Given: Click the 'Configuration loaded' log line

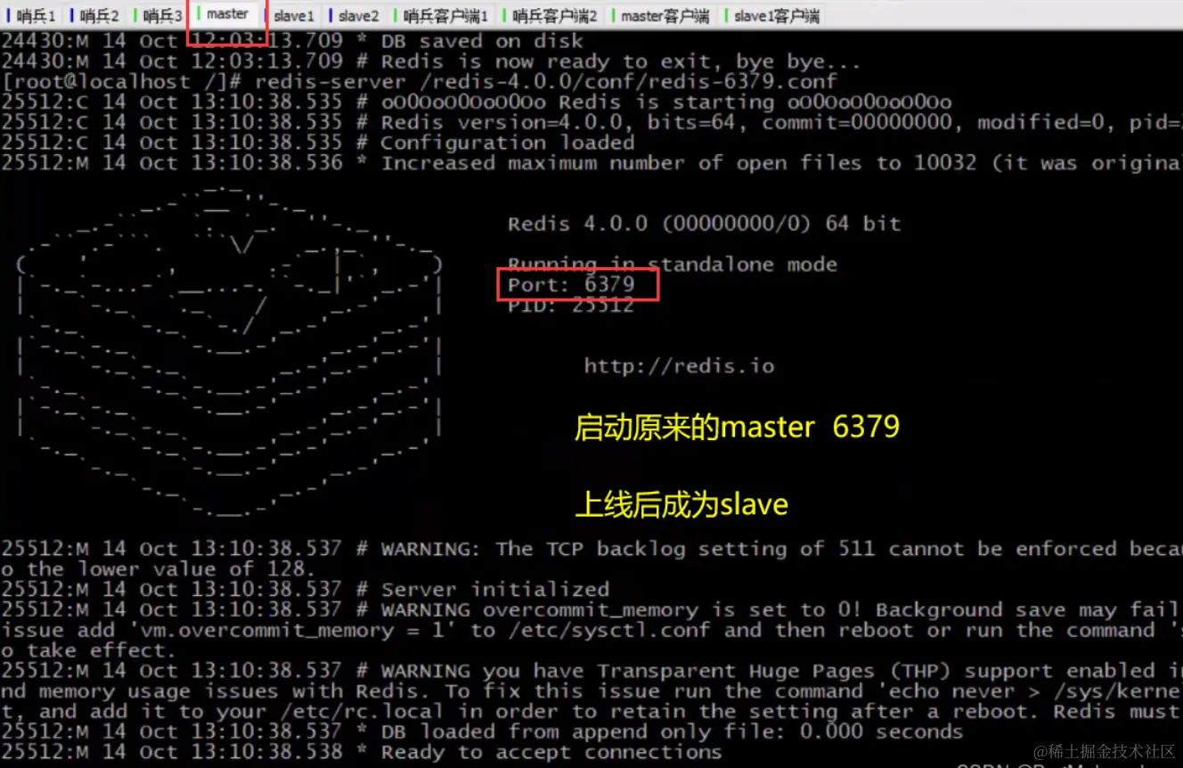Looking at the screenshot, I should coord(318,143).
